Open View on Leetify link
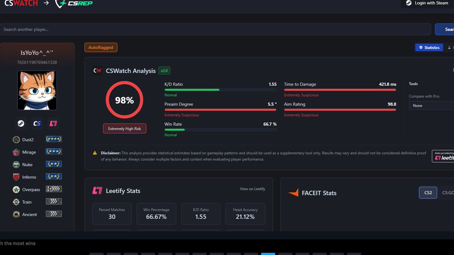This screenshot has width=454, height=255. point(252,189)
